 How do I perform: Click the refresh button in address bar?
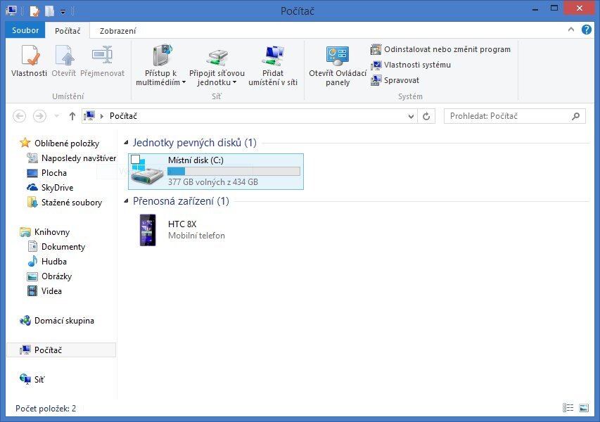(426, 116)
